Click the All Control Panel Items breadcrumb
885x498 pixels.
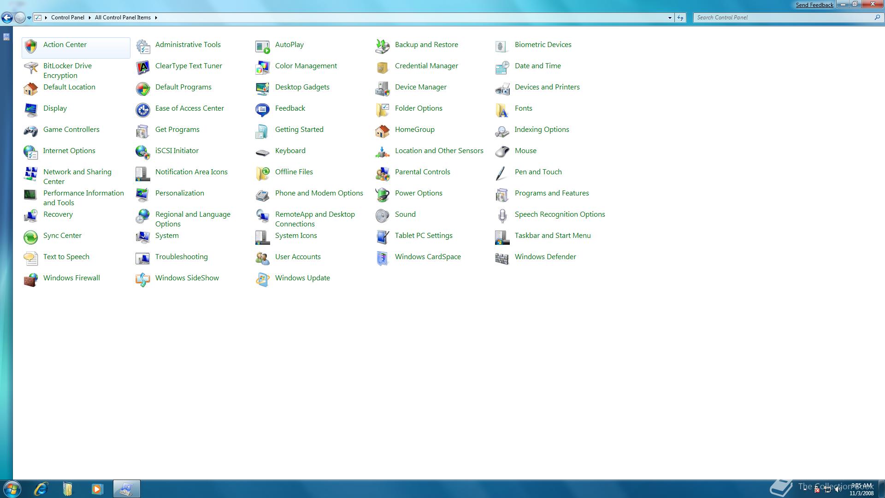[x=123, y=18]
